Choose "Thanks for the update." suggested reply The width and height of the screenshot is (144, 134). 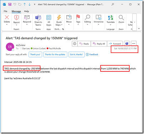pos(55,54)
